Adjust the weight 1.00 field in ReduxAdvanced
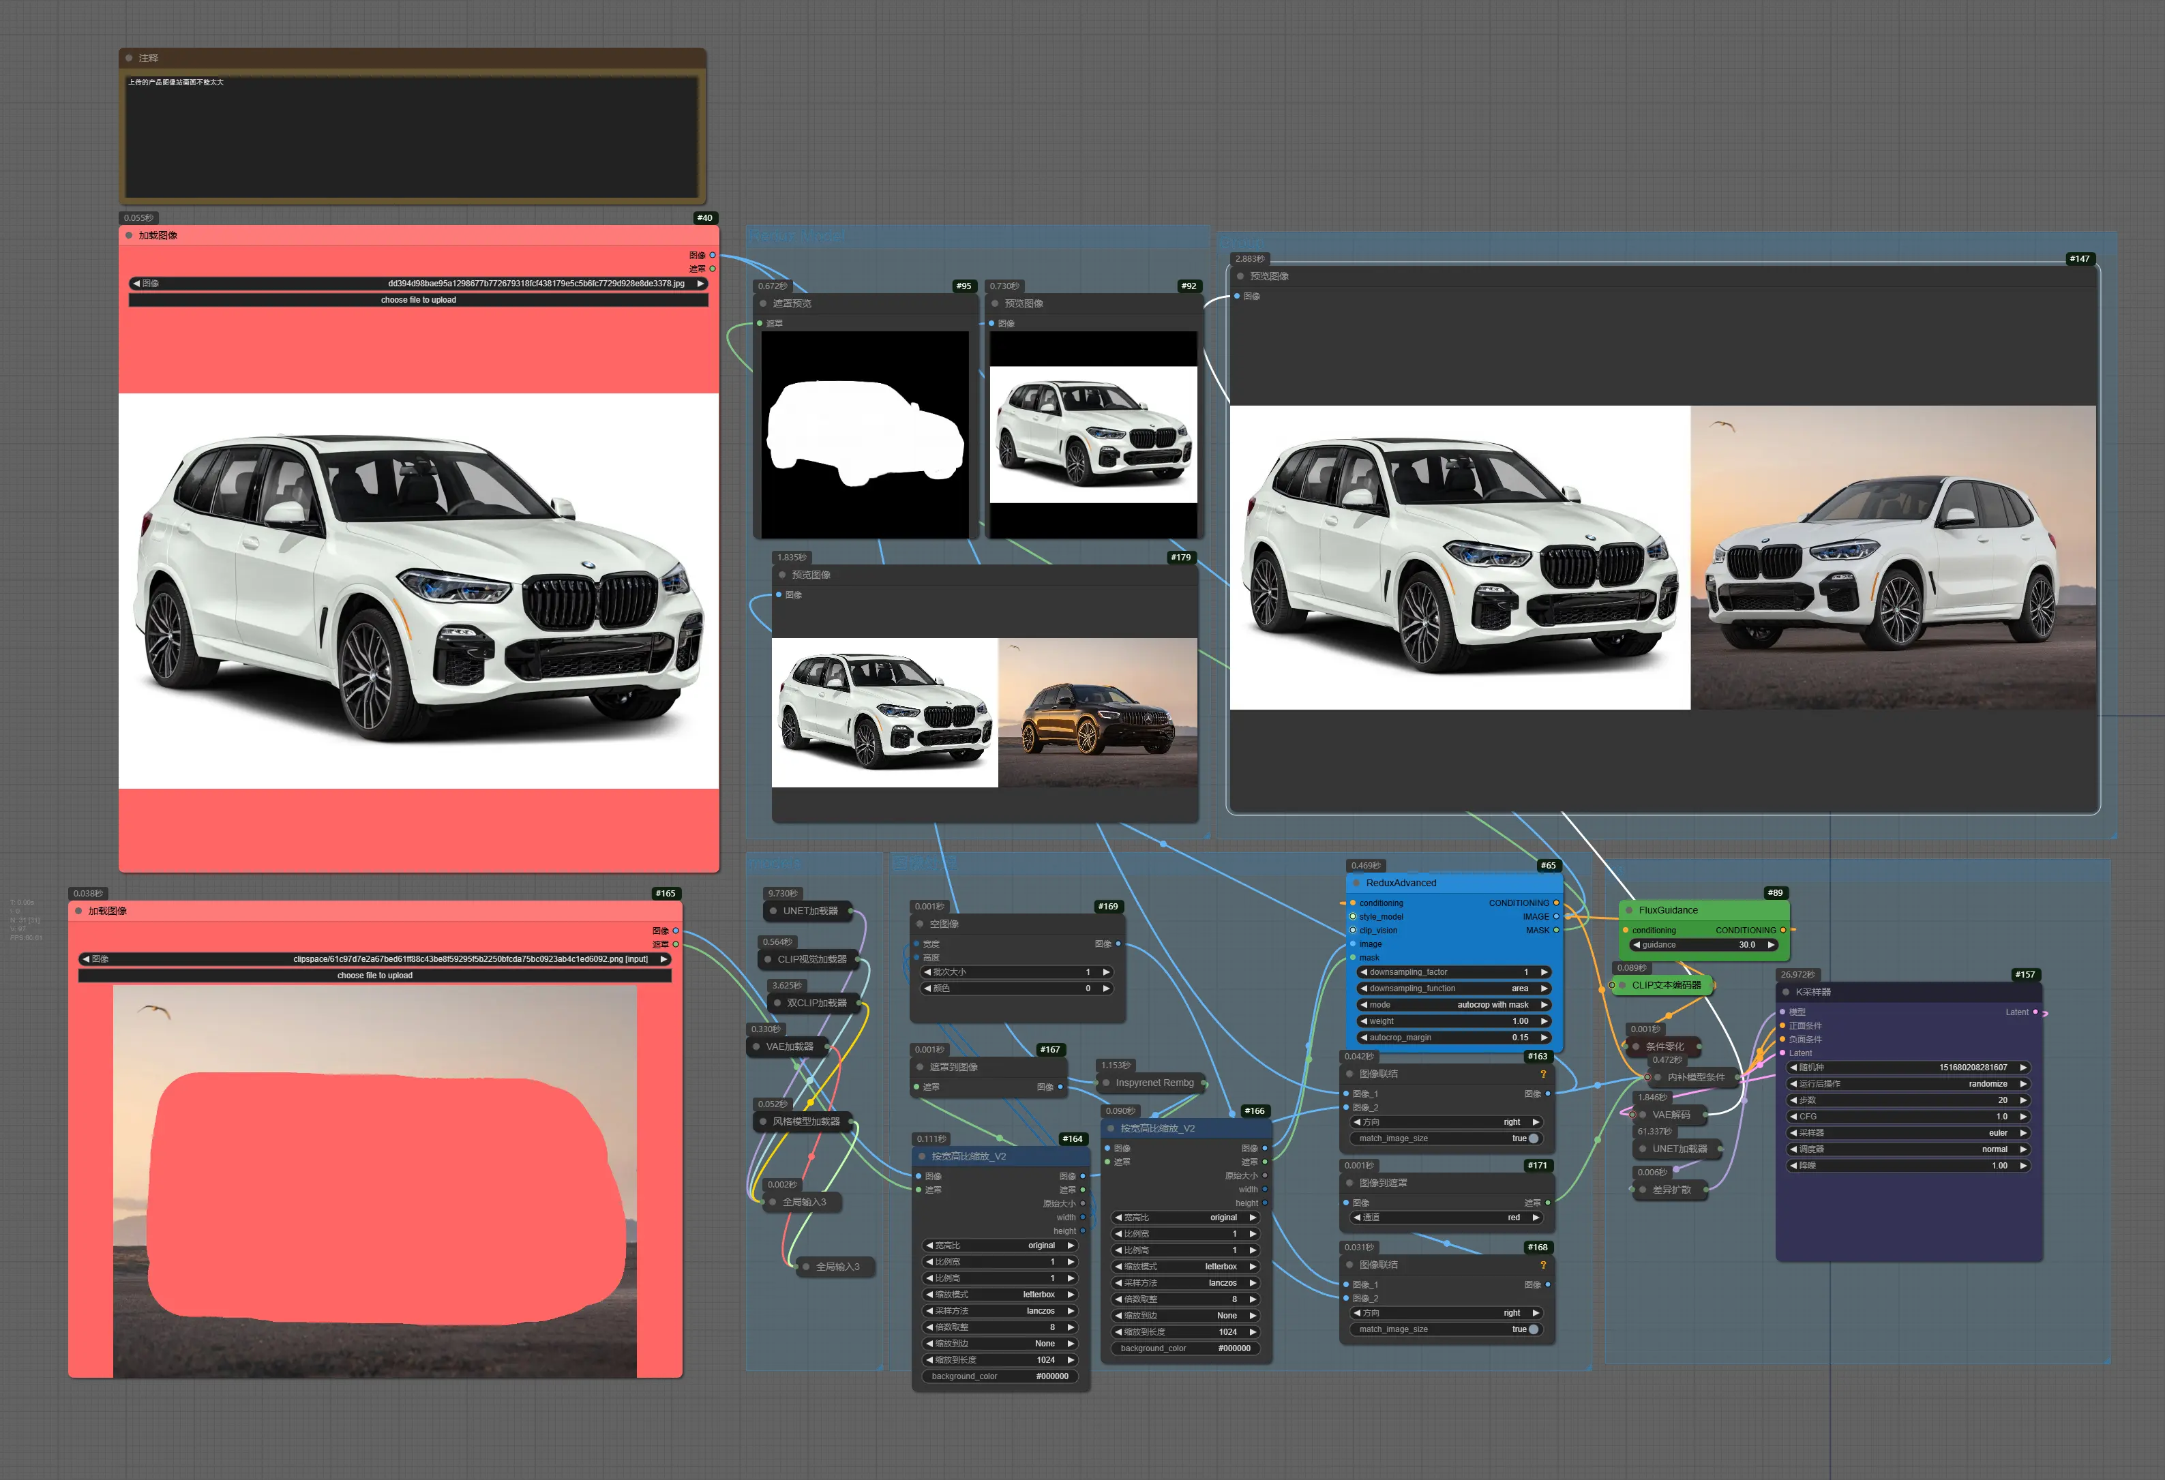This screenshot has height=1480, width=2165. pos(1453,1021)
